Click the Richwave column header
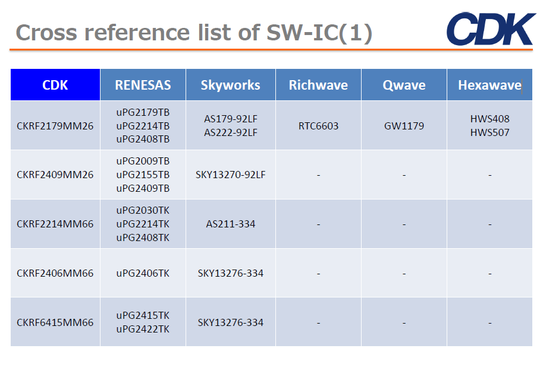The image size is (543, 380). [318, 85]
